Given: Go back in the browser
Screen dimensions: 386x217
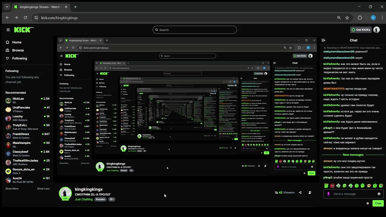Looking at the screenshot, I should pyautogui.click(x=8, y=18).
